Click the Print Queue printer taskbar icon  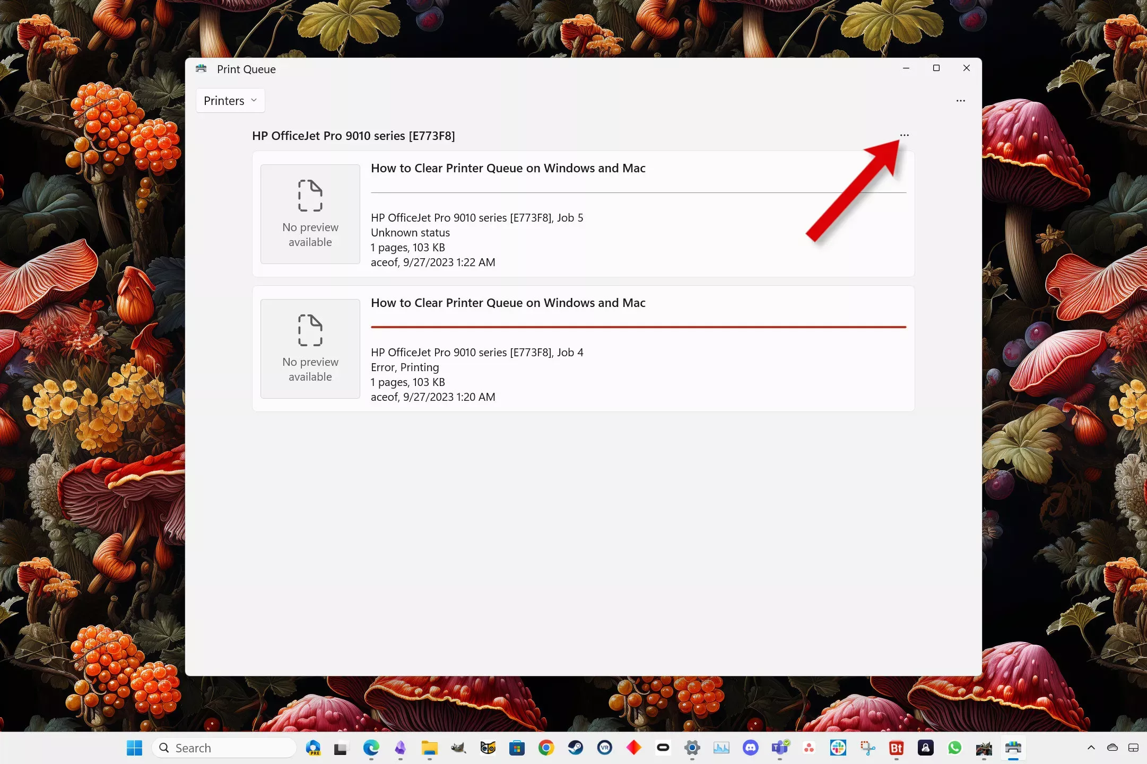coord(1013,748)
